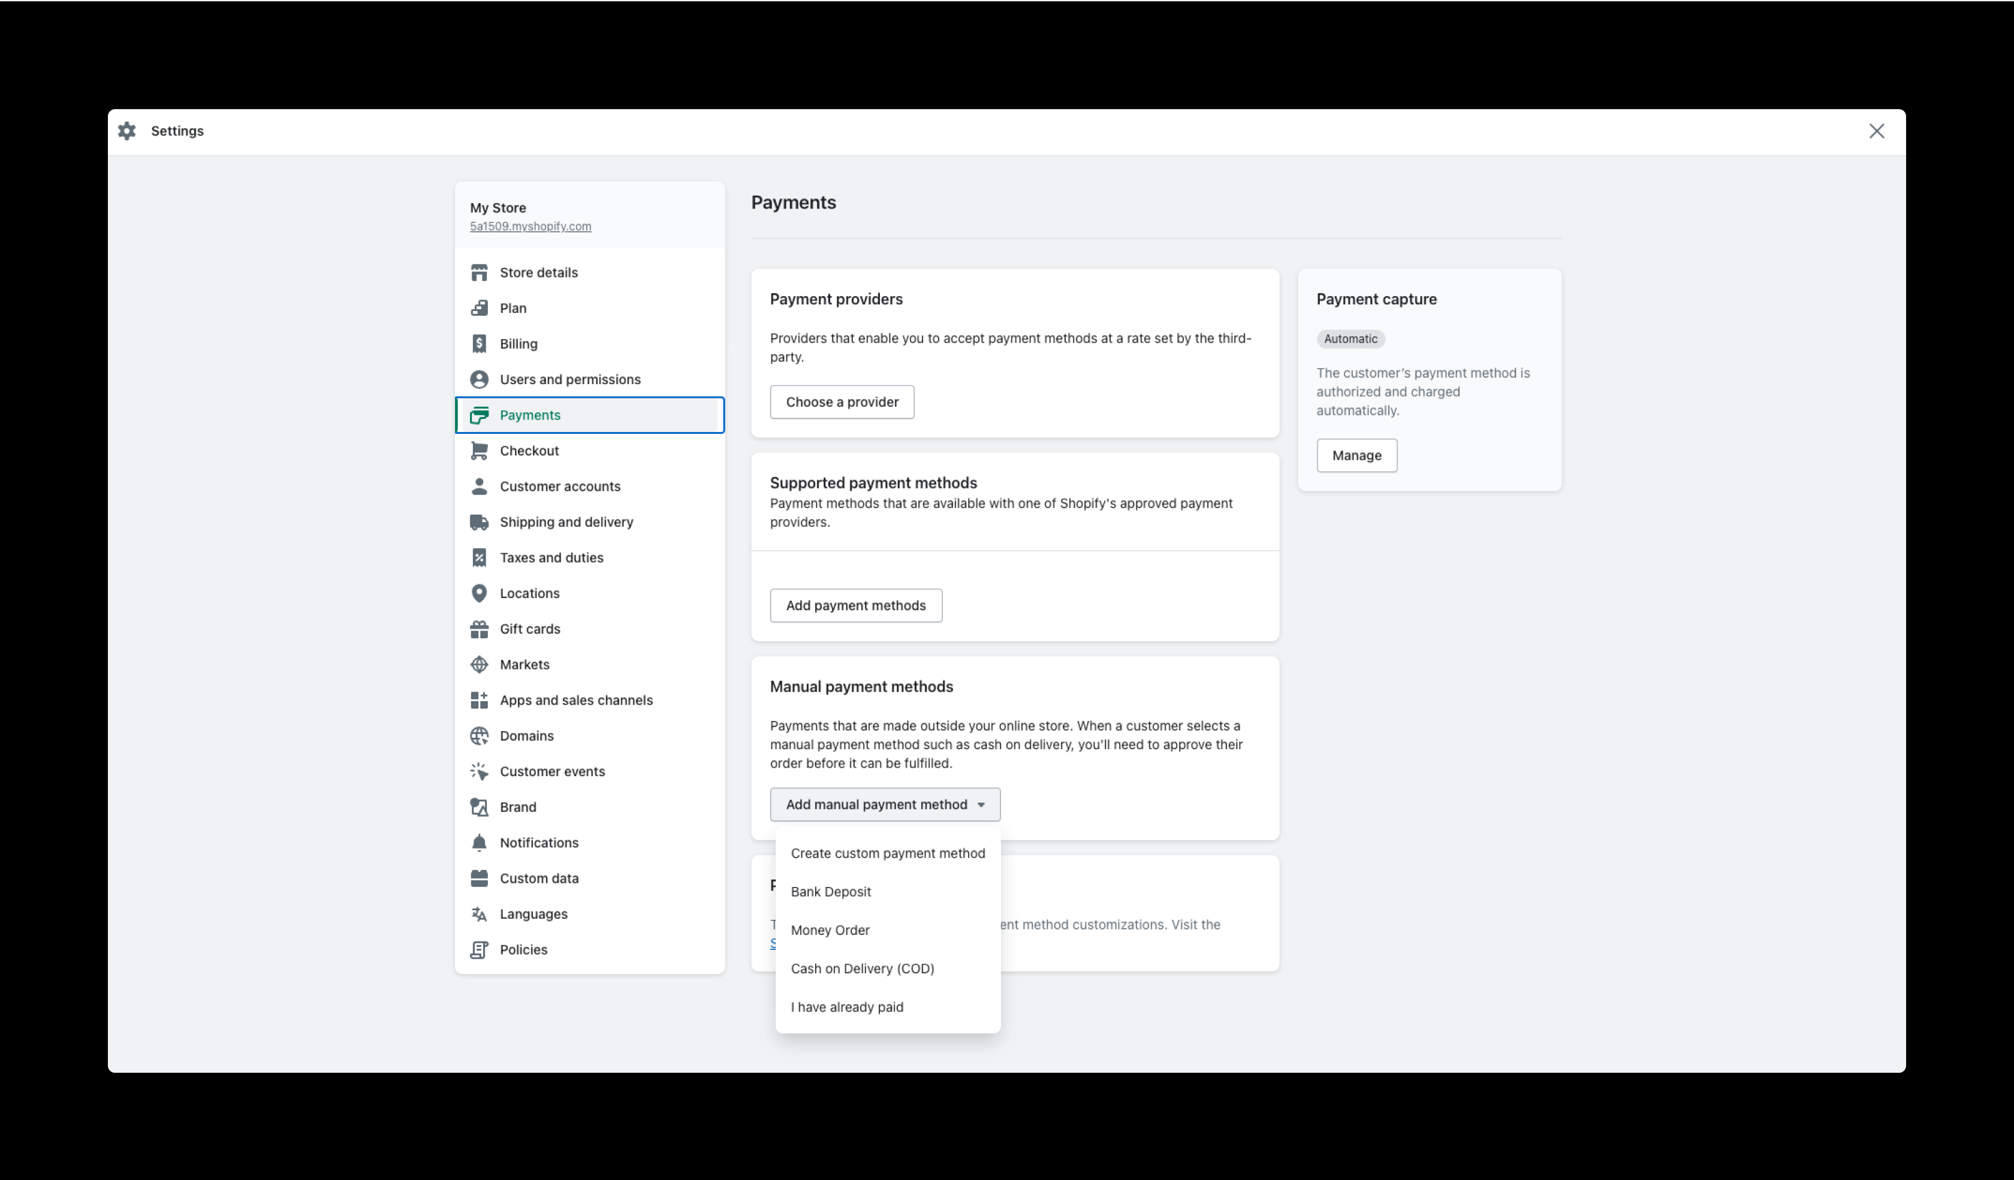This screenshot has width=2014, height=1180.
Task: Click Manage payment capture settings
Action: (x=1355, y=454)
